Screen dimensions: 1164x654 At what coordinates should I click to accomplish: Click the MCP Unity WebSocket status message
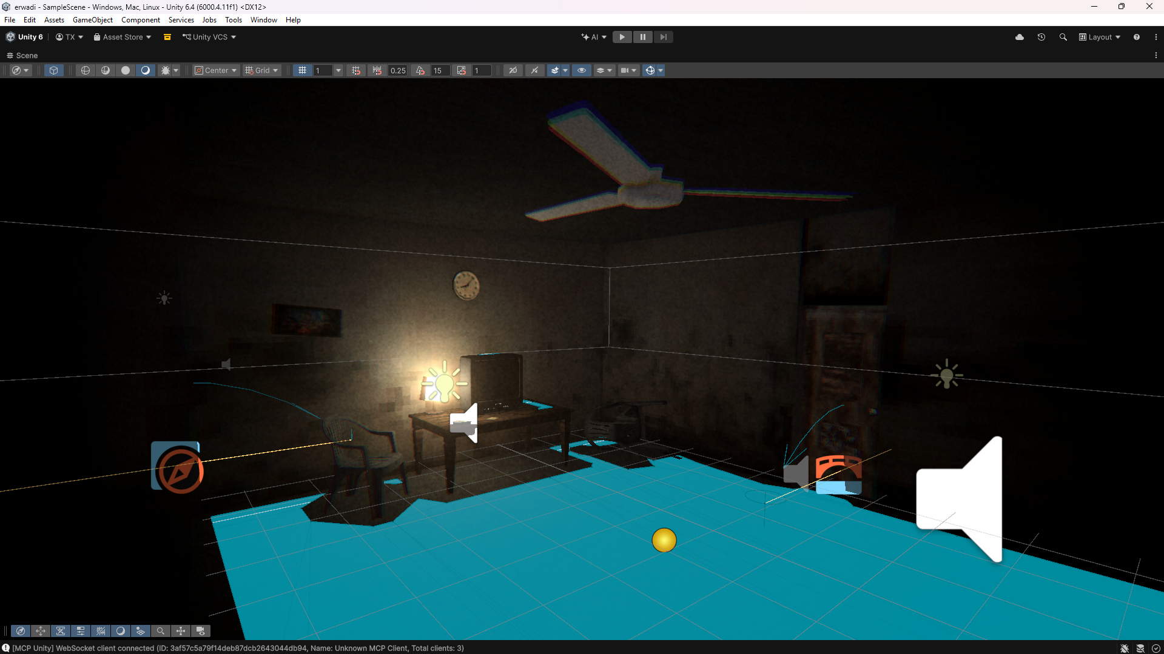[238, 648]
